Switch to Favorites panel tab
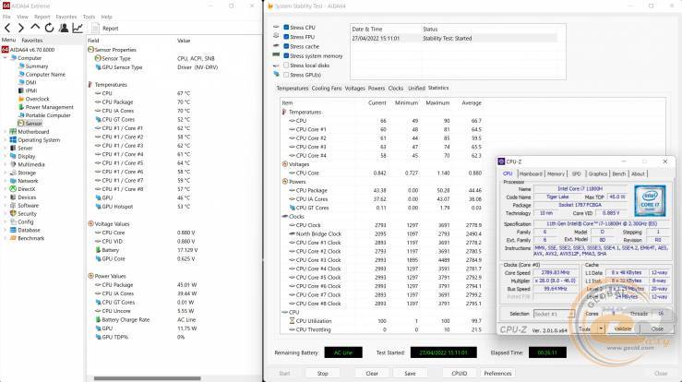The width and height of the screenshot is (682, 382). tap(32, 40)
